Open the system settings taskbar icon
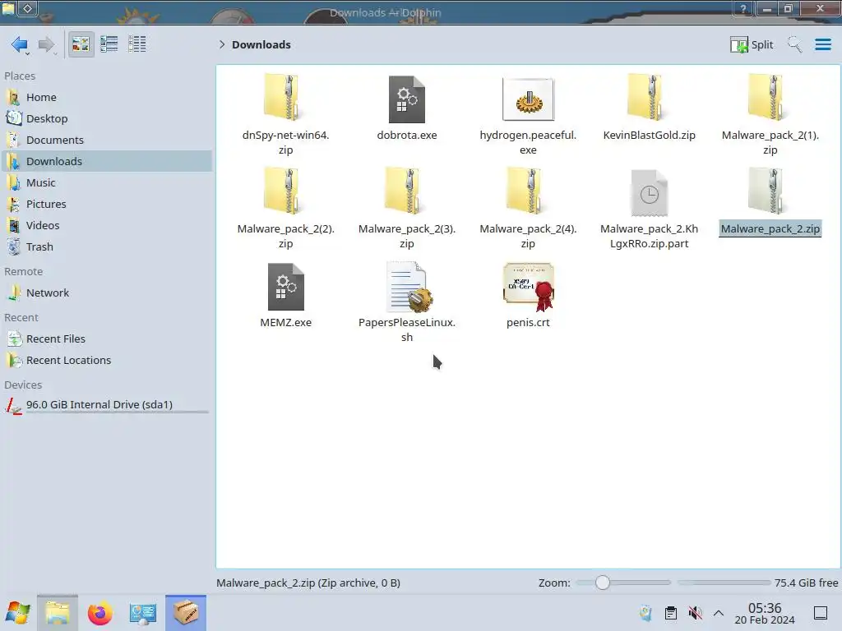This screenshot has width=842, height=631. click(142, 613)
